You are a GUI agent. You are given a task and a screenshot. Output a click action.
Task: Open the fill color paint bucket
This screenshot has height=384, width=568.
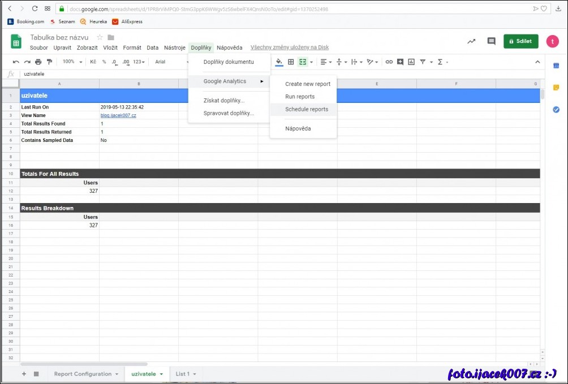tap(278, 62)
